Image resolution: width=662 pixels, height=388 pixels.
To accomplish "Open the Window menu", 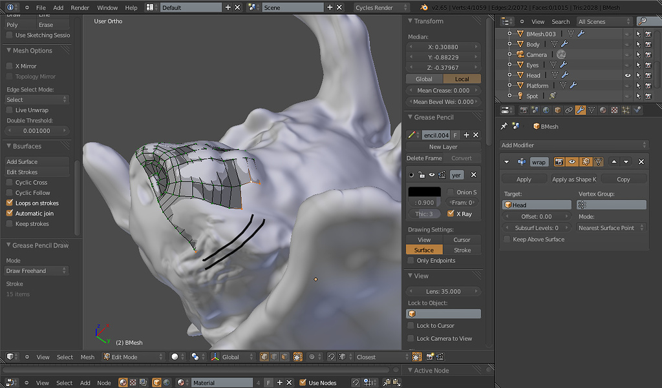I will coord(107,8).
